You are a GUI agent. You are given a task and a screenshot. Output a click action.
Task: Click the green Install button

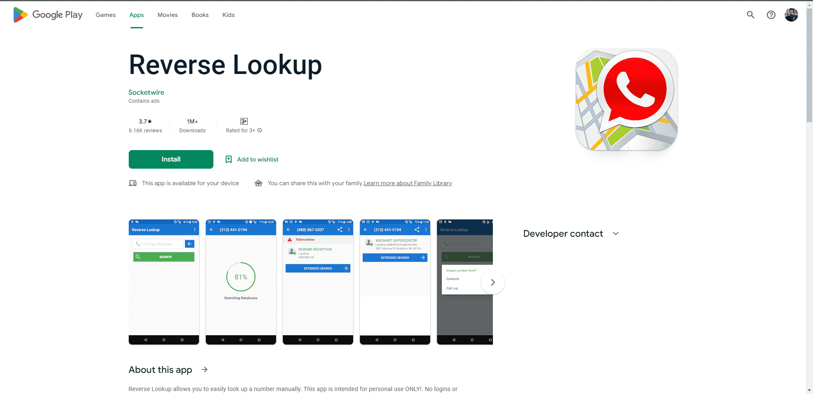[171, 159]
